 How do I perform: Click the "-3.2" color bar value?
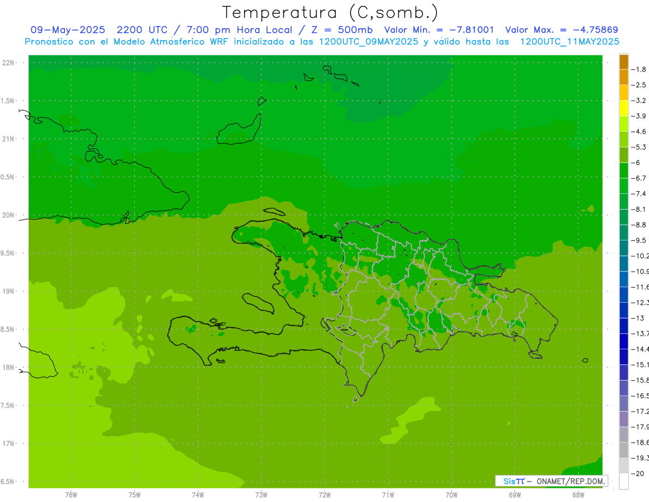pos(640,101)
